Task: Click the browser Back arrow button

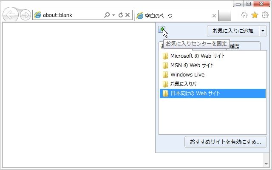Action: pos(10,15)
